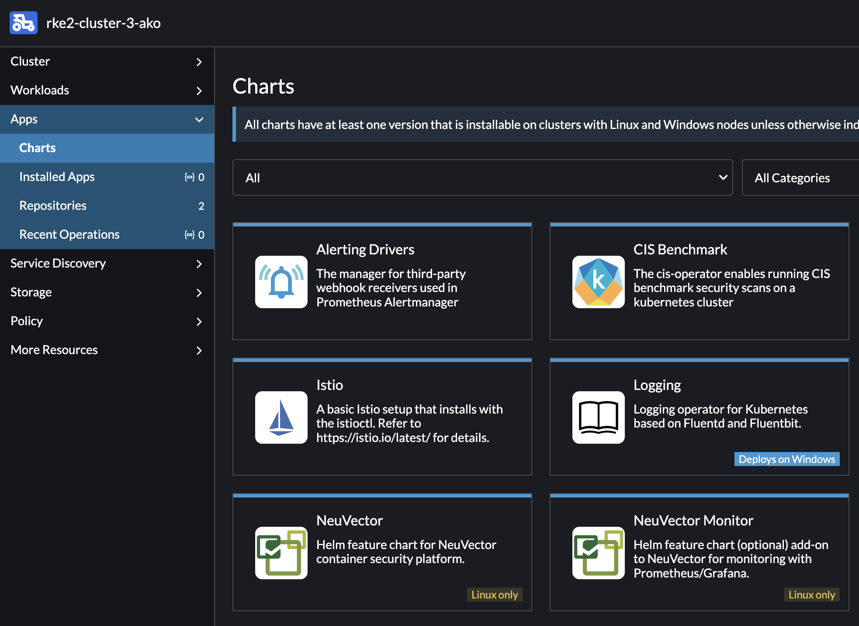Viewport: 859px width, 626px height.
Task: Open Recent Operations page
Action: (107, 235)
